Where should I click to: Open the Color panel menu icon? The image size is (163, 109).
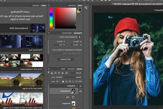point(49,5)
